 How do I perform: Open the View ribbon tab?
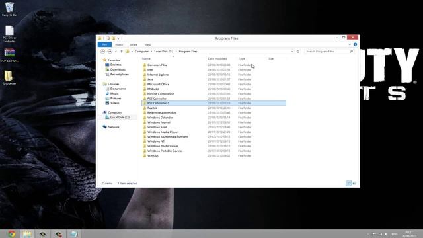(147, 44)
